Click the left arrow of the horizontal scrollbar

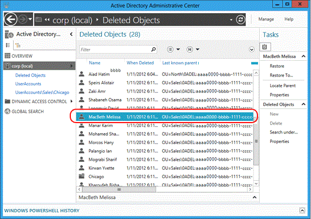click(79, 189)
